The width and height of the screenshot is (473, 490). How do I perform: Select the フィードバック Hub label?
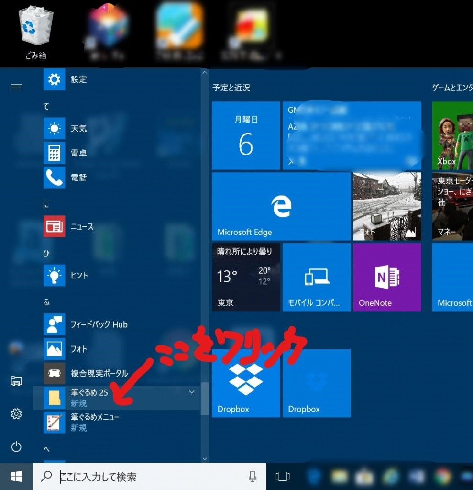pos(99,324)
